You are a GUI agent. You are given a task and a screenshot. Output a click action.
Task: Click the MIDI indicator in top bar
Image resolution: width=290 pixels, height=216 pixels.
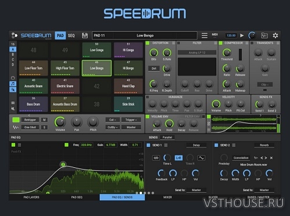click(x=215, y=34)
